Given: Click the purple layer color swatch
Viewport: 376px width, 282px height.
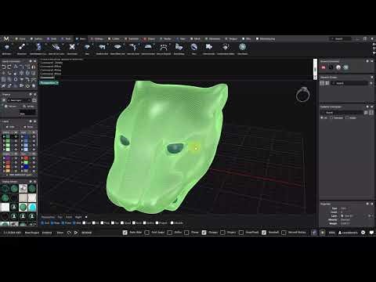Looking at the screenshot, I should (x=8, y=158).
